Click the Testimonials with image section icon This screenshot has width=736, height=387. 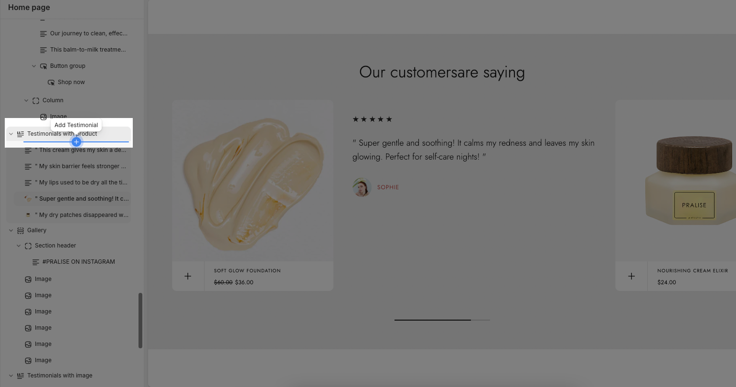[x=21, y=376]
